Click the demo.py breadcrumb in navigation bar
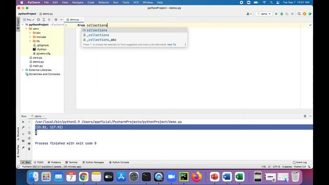The height and width of the screenshot is (185, 329). point(46,14)
